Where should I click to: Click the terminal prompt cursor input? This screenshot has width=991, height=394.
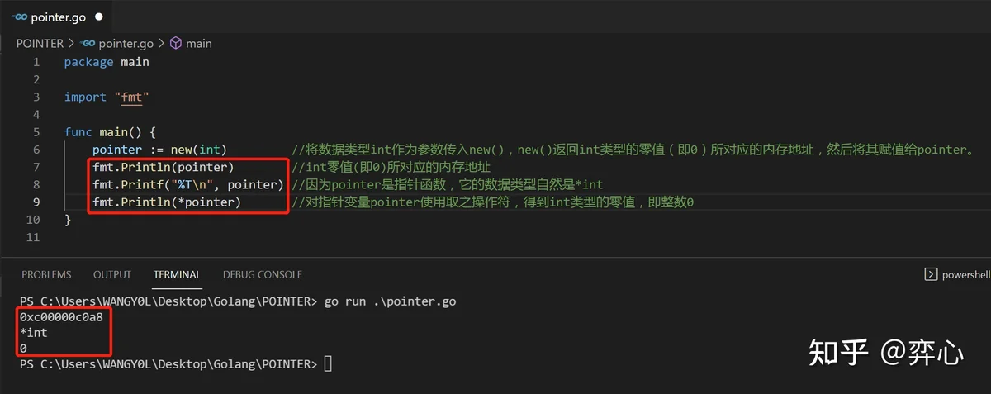(328, 364)
